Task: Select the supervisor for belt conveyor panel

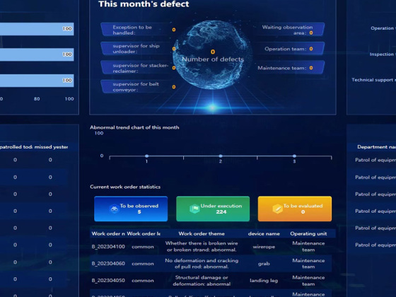Action: [139, 86]
